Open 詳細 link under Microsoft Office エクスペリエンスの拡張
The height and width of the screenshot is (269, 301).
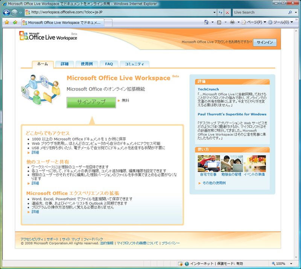click(x=35, y=212)
